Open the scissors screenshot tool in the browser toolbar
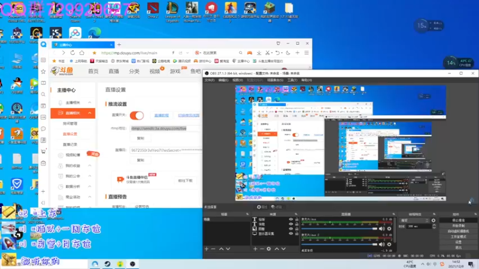The width and height of the screenshot is (479, 269). (268, 53)
